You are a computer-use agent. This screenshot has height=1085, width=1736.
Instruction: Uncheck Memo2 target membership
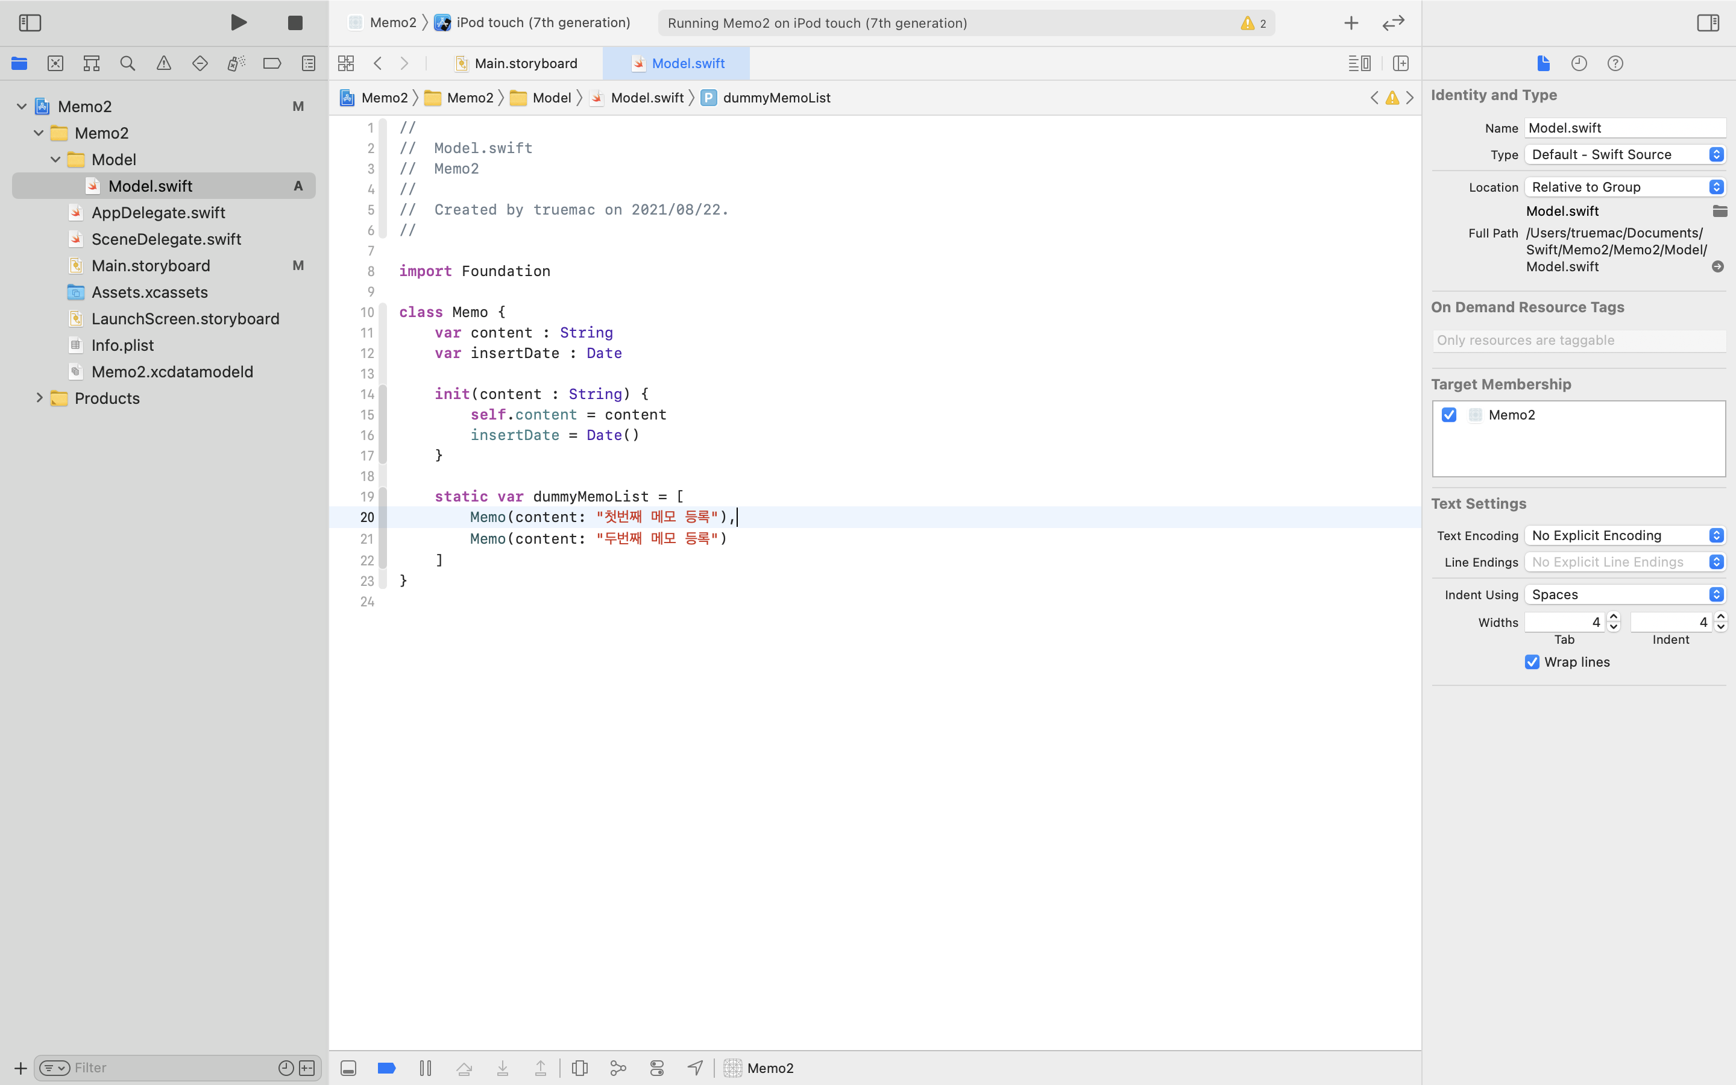[x=1449, y=415]
